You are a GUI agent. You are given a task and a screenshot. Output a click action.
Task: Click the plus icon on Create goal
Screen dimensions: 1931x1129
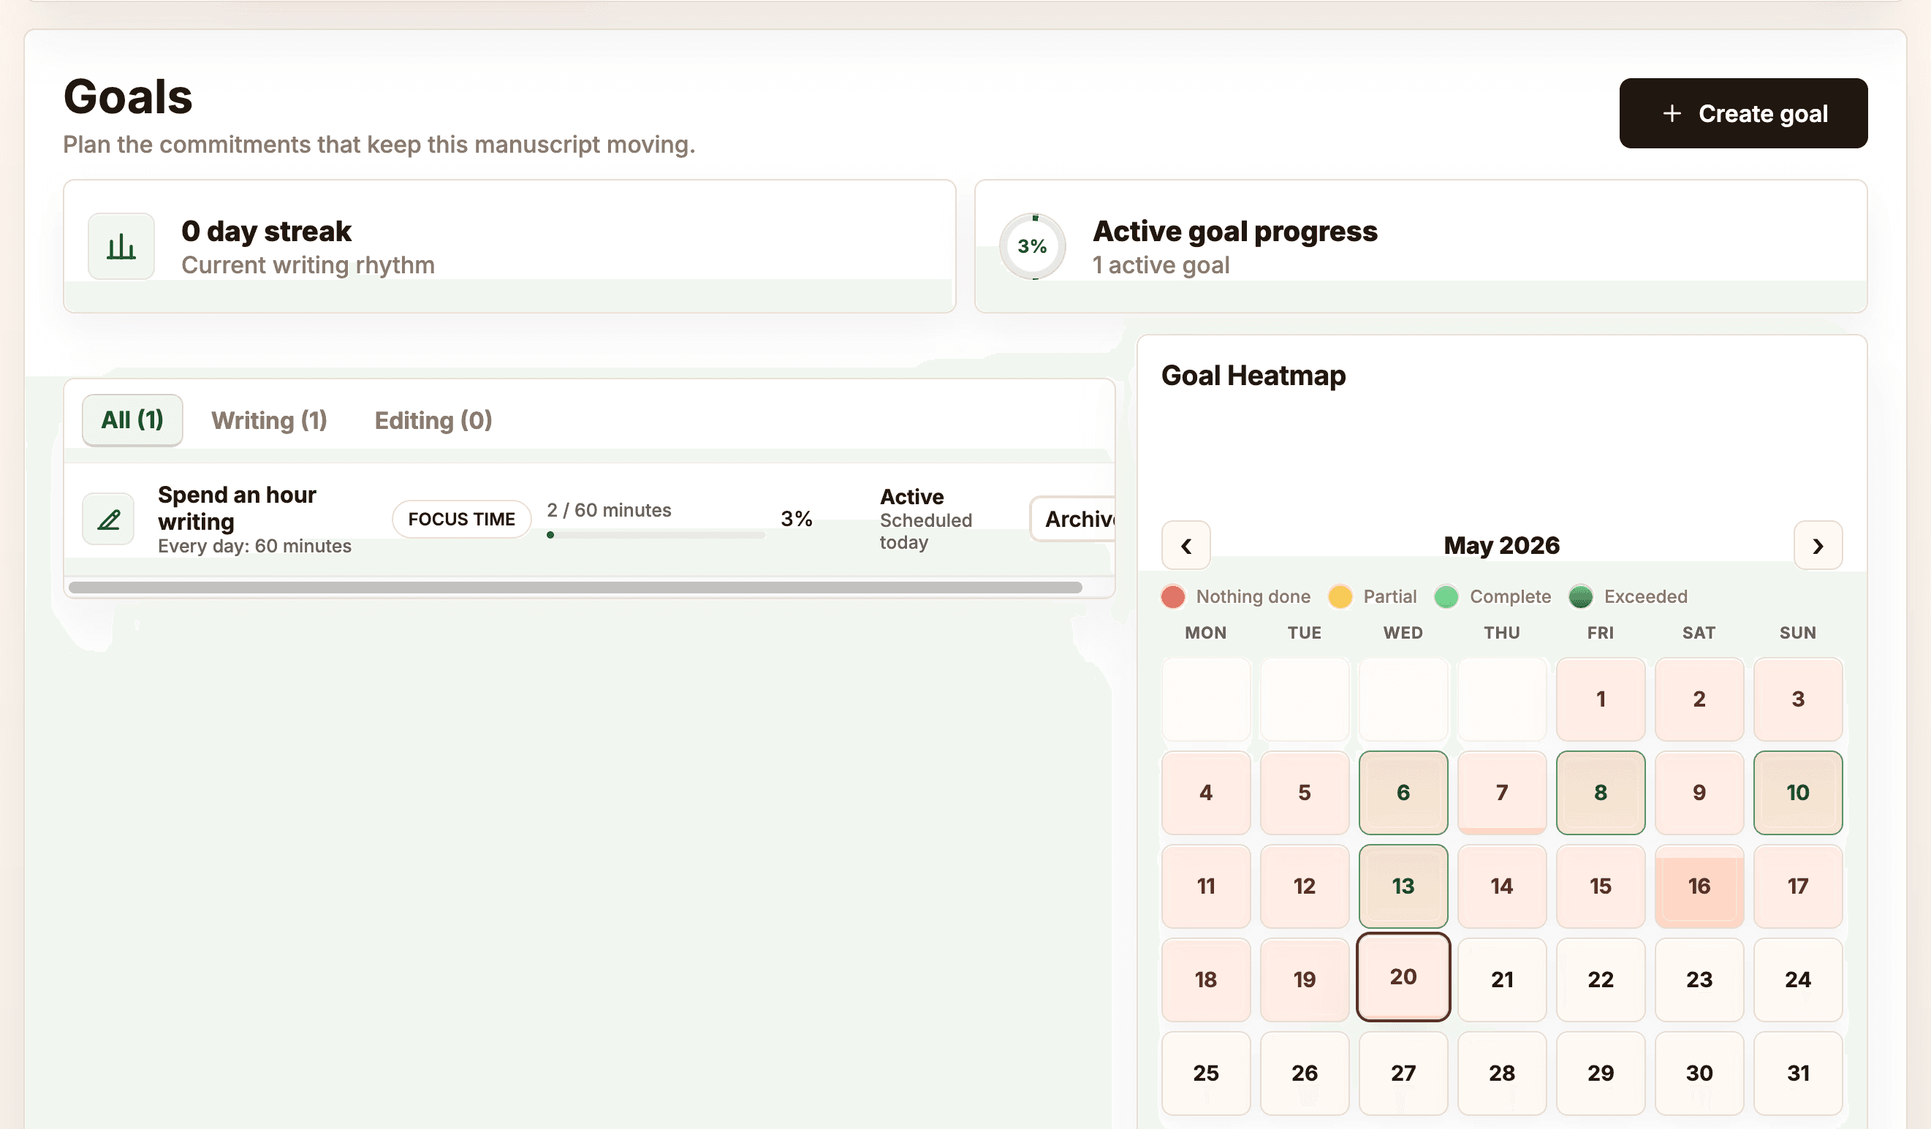(x=1672, y=113)
